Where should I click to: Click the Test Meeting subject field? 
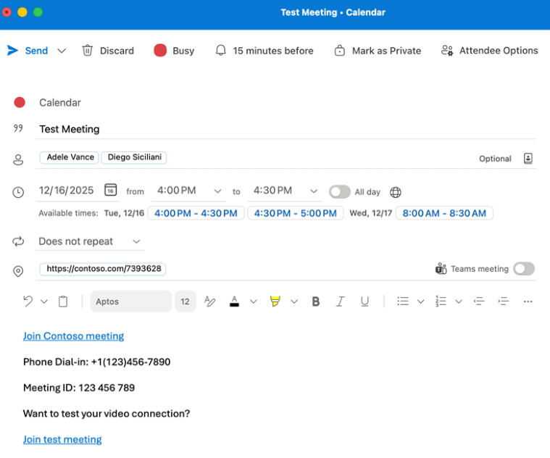coord(286,129)
